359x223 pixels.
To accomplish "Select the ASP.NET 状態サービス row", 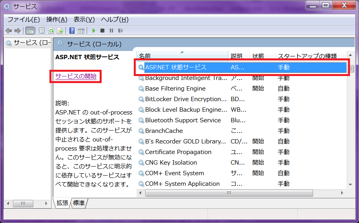I will pos(242,67).
